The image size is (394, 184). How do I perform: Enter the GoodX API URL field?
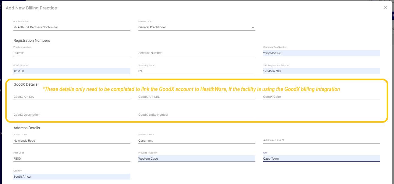[x=197, y=97]
